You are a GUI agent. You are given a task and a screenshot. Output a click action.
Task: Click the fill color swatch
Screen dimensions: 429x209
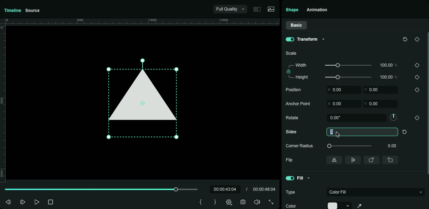[332, 206]
